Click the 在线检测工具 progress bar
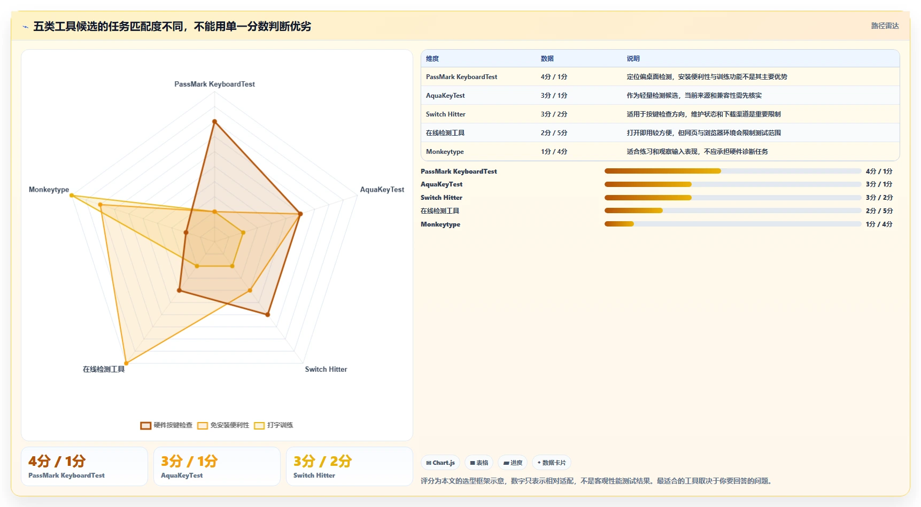 pyautogui.click(x=733, y=210)
